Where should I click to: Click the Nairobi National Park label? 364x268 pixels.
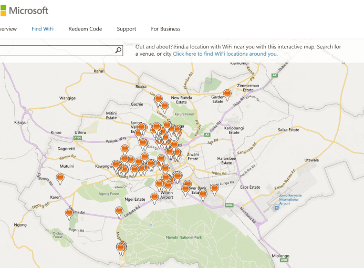(184, 238)
